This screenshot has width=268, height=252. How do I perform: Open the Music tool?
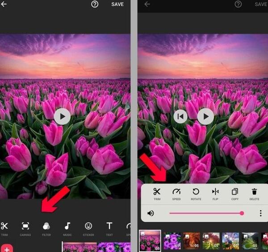[x=67, y=229]
